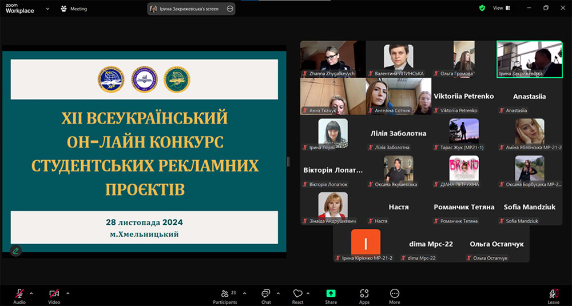Click the green Share screen icon
Image resolution: width=572 pixels, height=306 pixels.
click(x=331, y=294)
